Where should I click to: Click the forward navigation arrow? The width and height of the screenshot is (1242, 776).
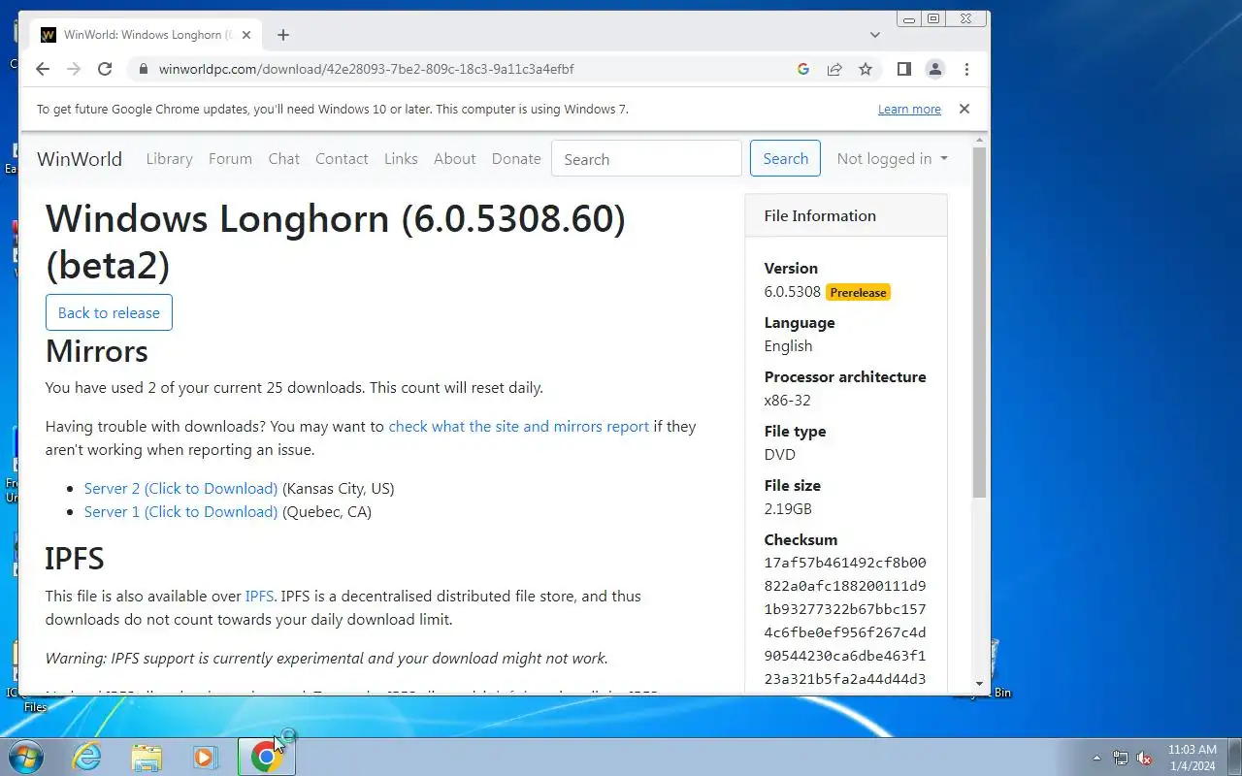coord(73,69)
